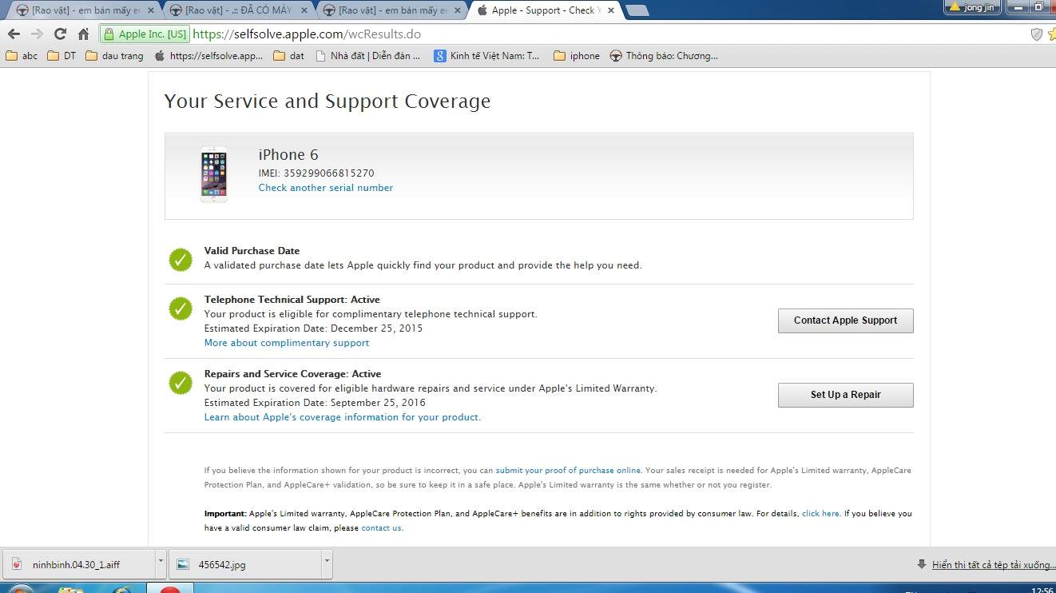Close the ĐÃ CÓ MÁY tab
1056x593 pixels.
(304, 10)
